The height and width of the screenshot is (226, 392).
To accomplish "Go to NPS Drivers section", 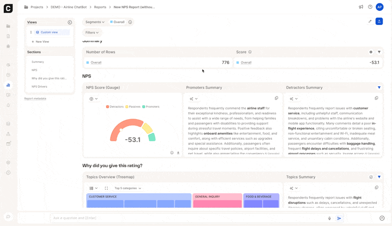I will tap(39, 87).
